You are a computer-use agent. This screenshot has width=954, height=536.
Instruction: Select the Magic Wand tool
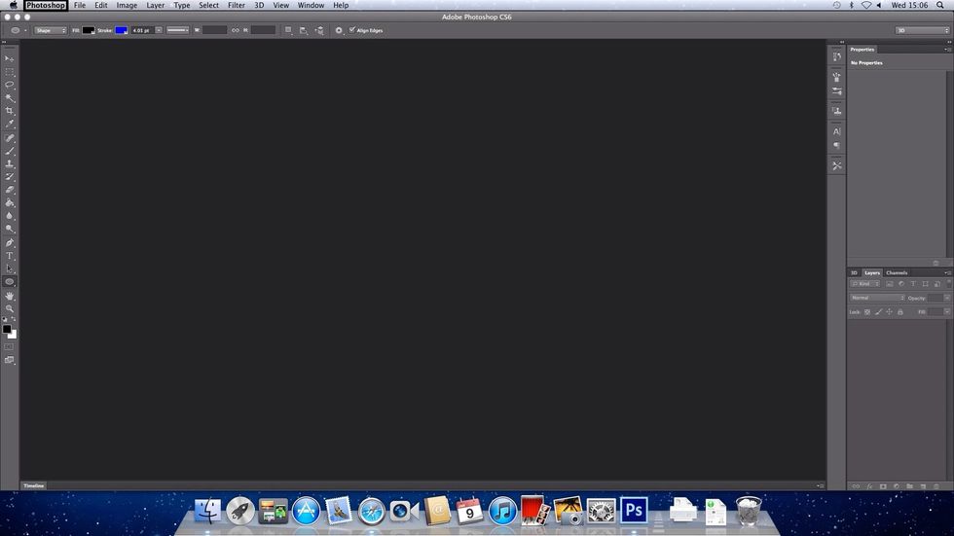(x=9, y=98)
